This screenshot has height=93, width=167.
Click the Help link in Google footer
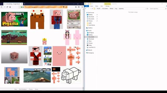(15, 89)
